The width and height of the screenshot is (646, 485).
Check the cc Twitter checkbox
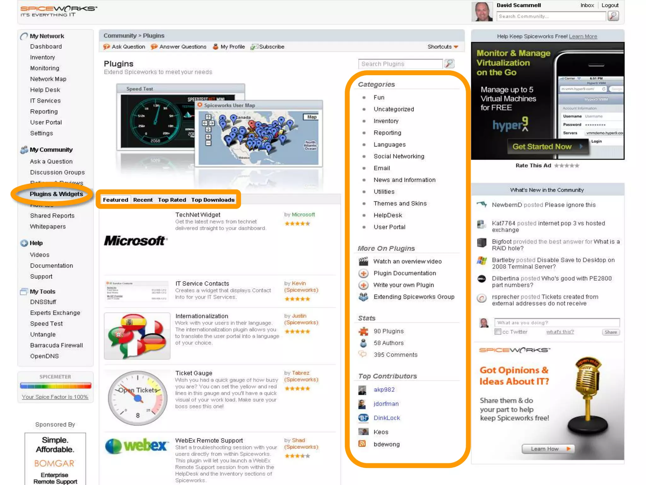pyautogui.click(x=498, y=332)
